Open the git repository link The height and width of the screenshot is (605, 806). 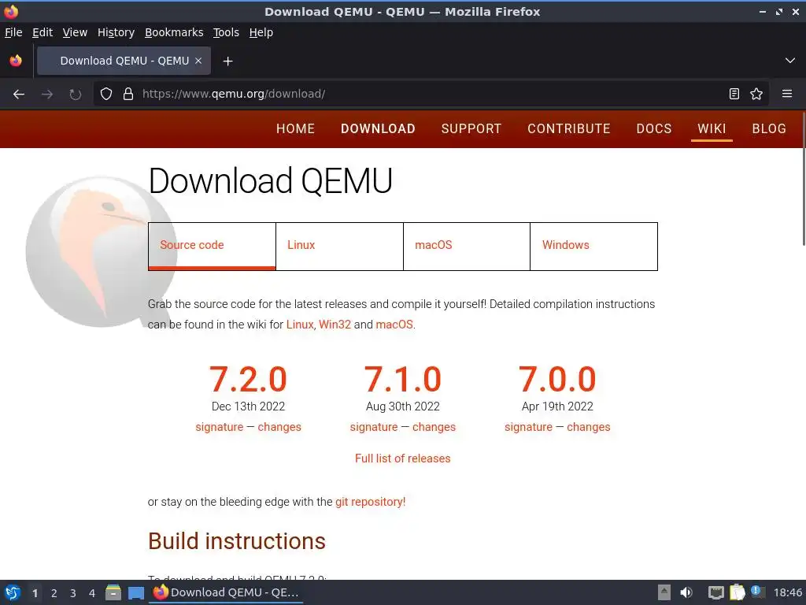tap(370, 502)
